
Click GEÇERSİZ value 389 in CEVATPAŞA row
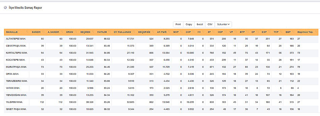151,46
